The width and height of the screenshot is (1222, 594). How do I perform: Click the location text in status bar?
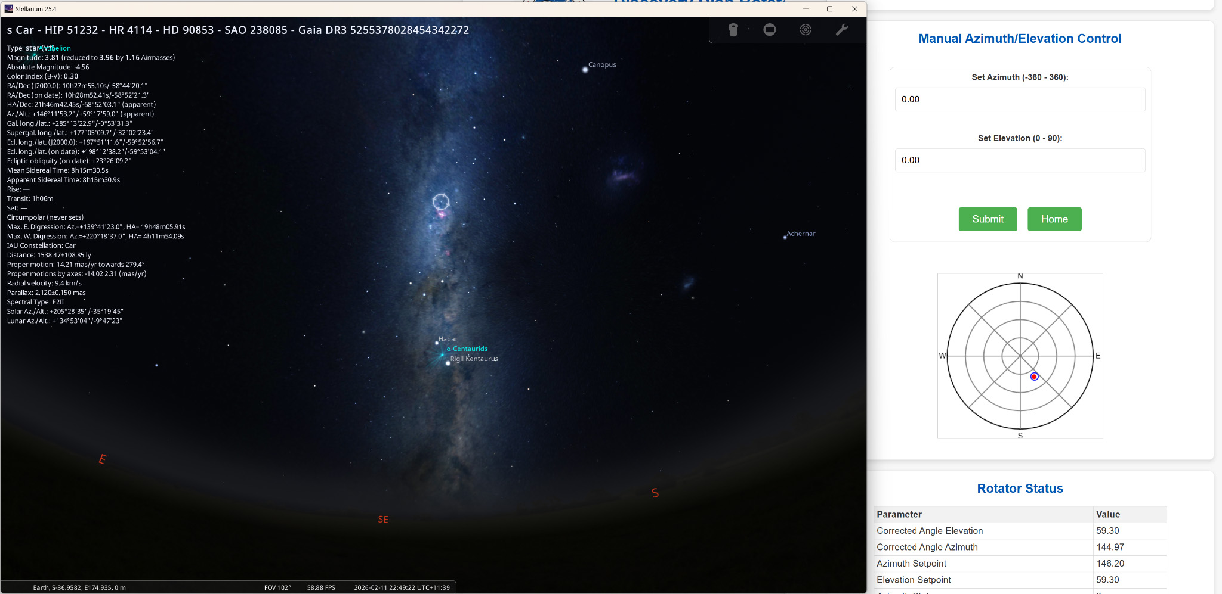79,587
